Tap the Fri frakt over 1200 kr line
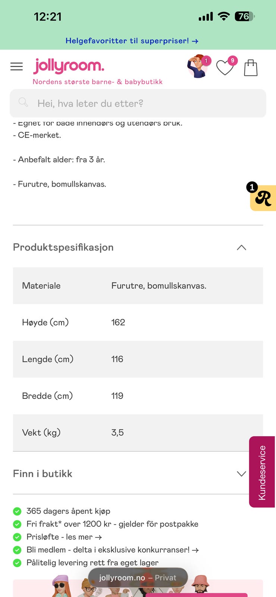 112,524
